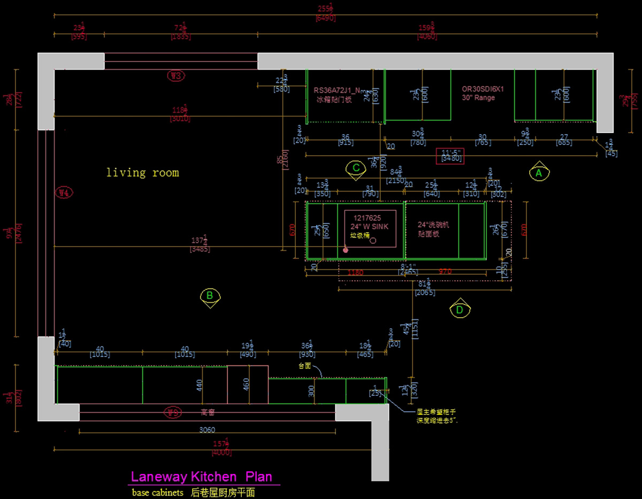Select the 24" W SINK text

(369, 226)
